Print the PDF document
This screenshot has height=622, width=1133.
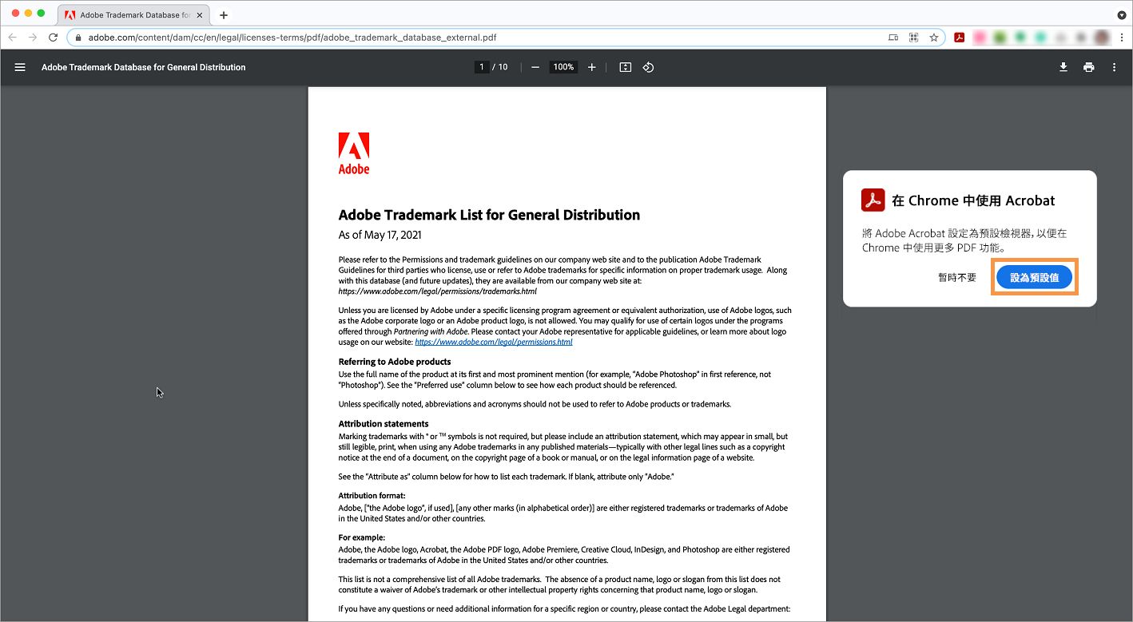pos(1088,67)
